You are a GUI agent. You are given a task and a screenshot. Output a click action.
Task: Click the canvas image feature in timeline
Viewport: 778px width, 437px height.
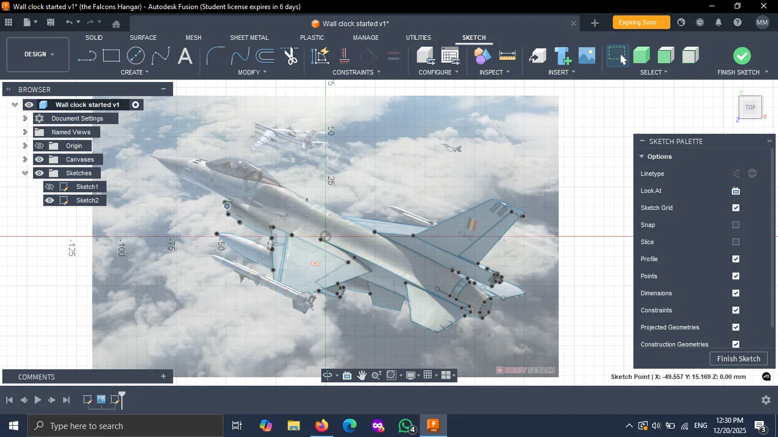101,399
